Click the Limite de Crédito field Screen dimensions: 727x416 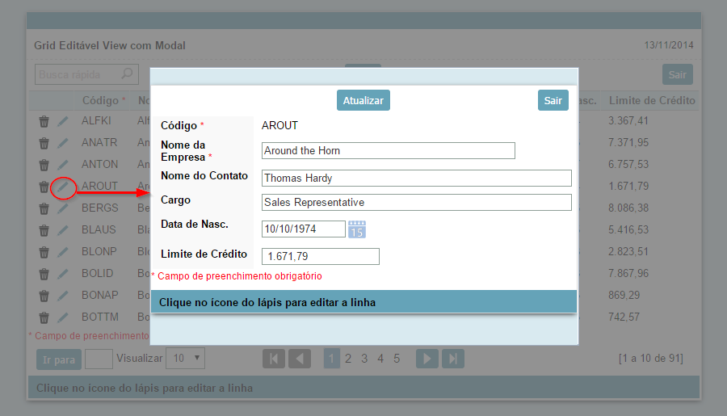pos(321,257)
